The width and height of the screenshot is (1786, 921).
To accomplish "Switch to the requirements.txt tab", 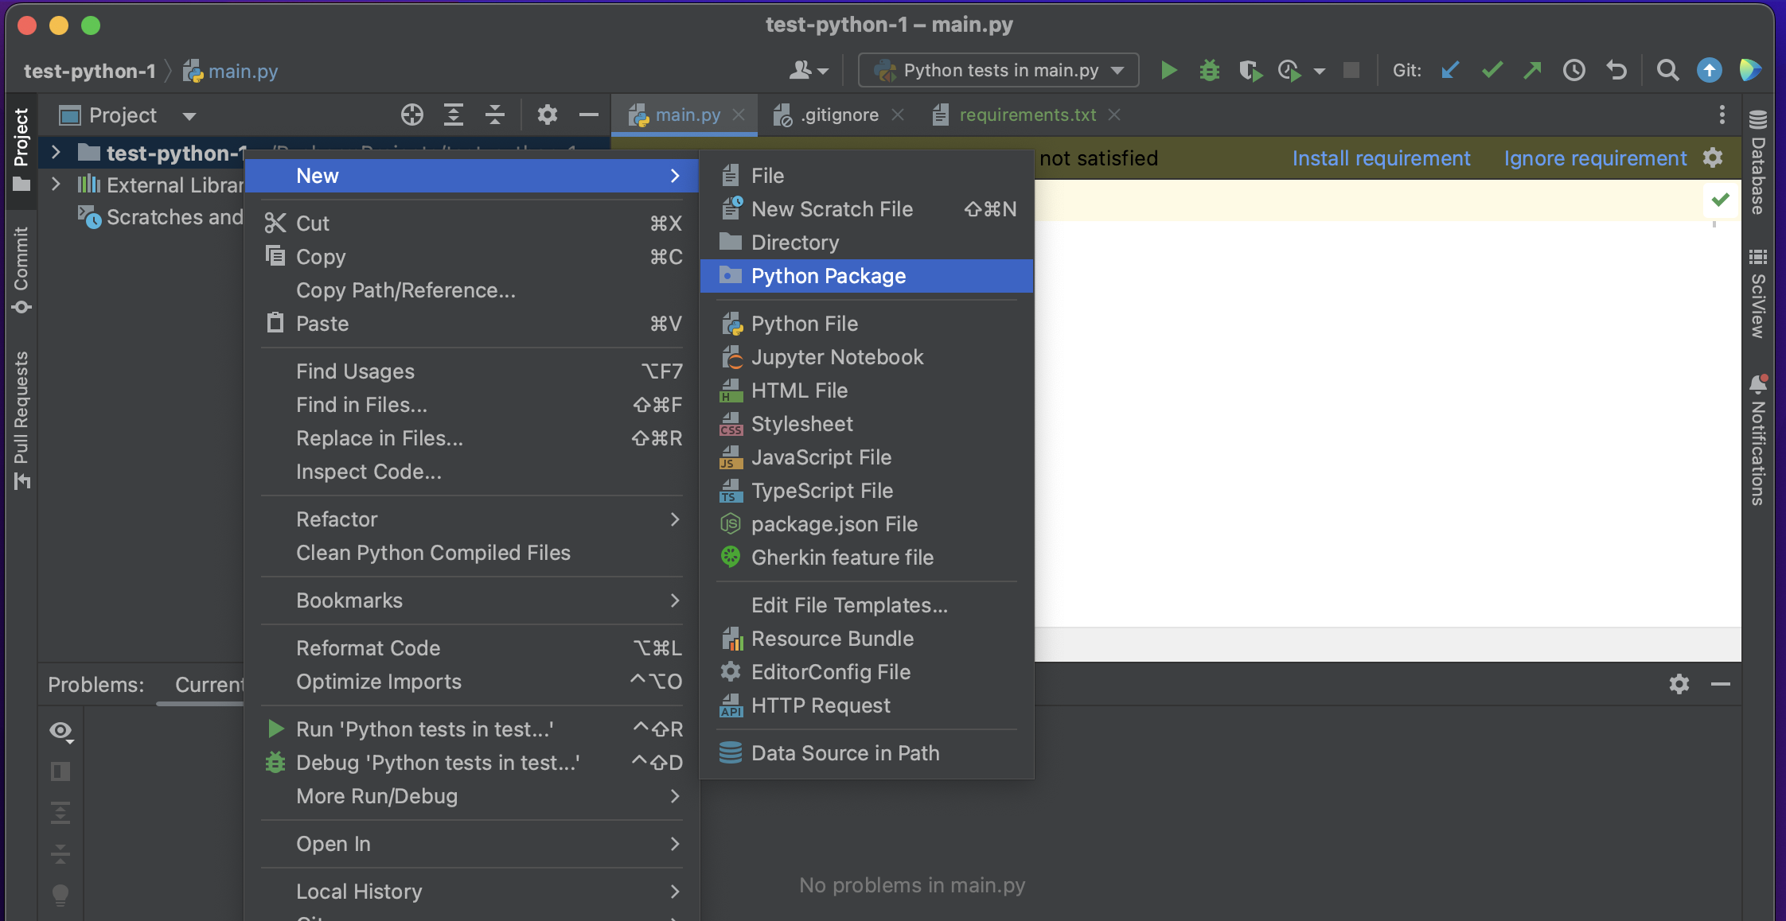I will tap(1027, 115).
